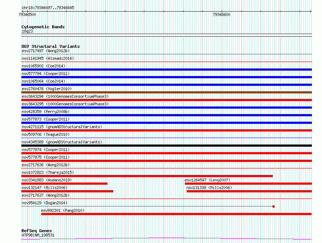Click the 79346600 ruler position label
This screenshot has width=322, height=243.
point(221,14)
